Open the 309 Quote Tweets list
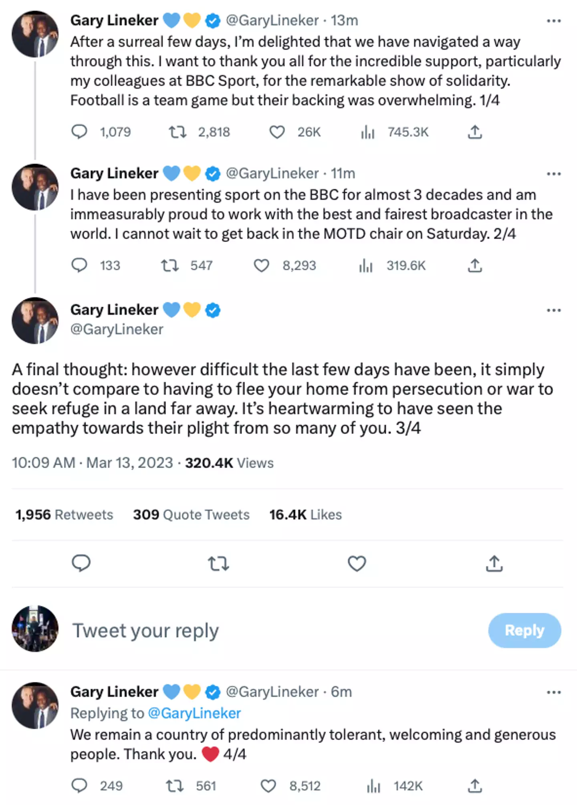577x805 pixels. tap(191, 514)
